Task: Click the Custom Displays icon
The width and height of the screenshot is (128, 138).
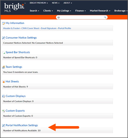Action: click(4, 96)
